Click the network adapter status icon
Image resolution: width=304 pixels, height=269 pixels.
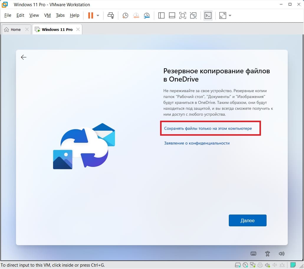(253, 265)
